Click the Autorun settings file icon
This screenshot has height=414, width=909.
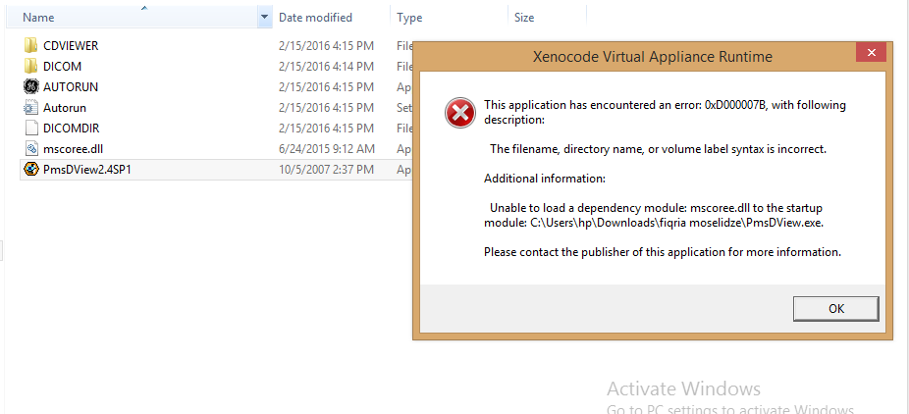[x=30, y=107]
